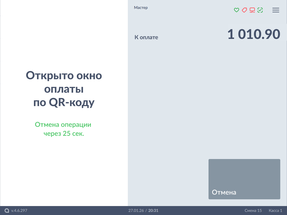Click the date 27.01.26 in status bar
The height and width of the screenshot is (215, 287).
136,211
